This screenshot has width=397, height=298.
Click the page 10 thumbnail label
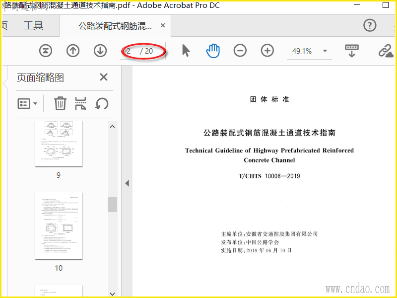(x=59, y=268)
